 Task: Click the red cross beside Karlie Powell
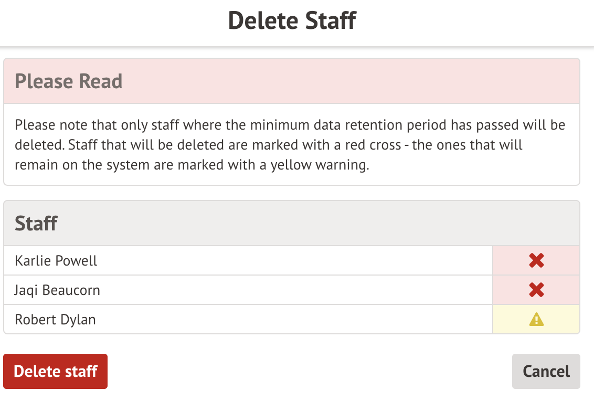pyautogui.click(x=536, y=260)
